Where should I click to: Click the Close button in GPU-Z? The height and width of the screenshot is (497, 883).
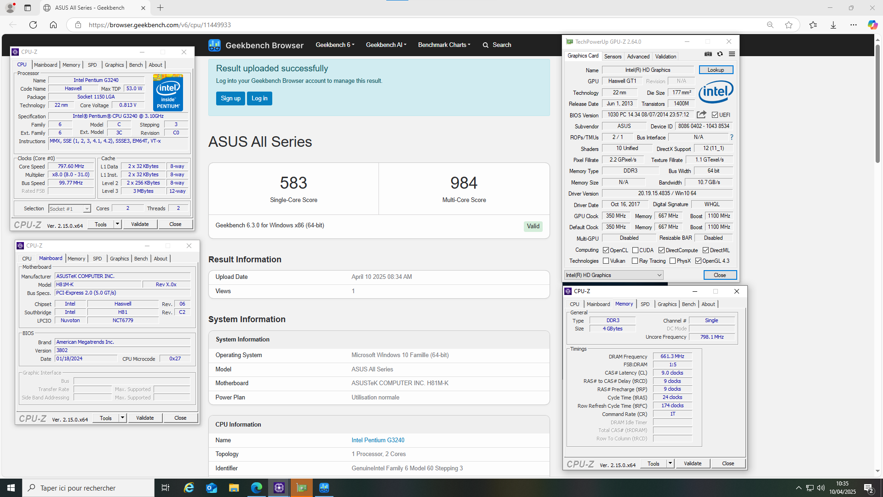pyautogui.click(x=720, y=275)
